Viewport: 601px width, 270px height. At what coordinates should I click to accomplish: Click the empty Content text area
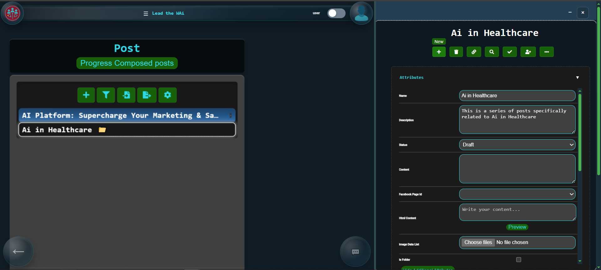[517, 169]
